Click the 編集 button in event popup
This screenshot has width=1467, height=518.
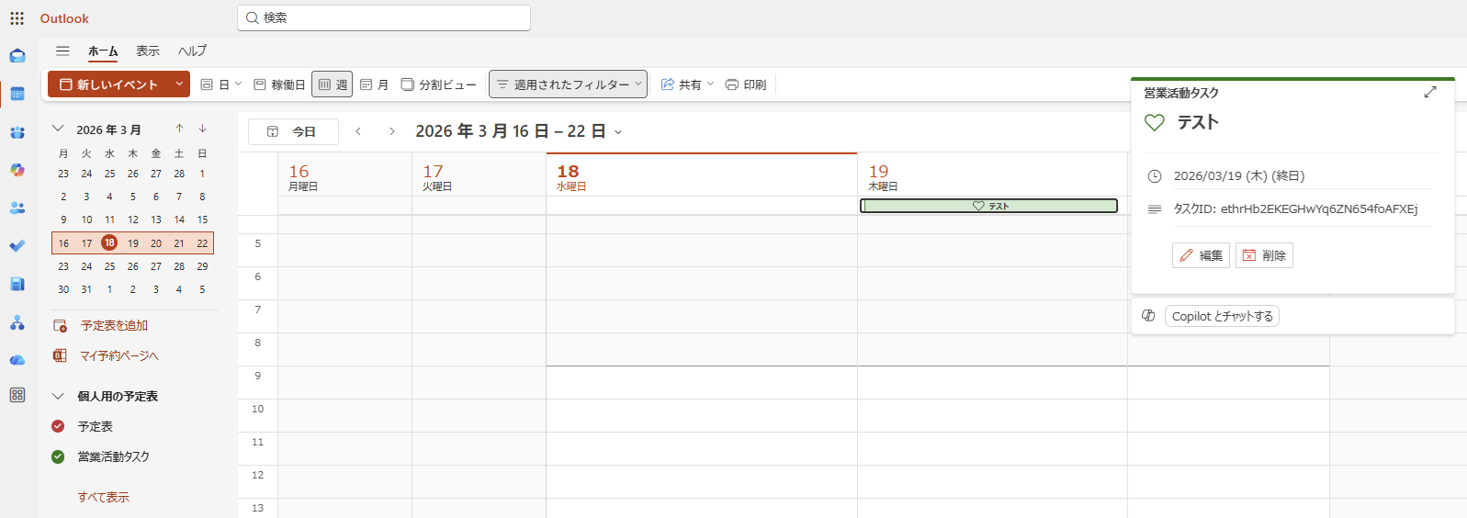tap(1201, 255)
